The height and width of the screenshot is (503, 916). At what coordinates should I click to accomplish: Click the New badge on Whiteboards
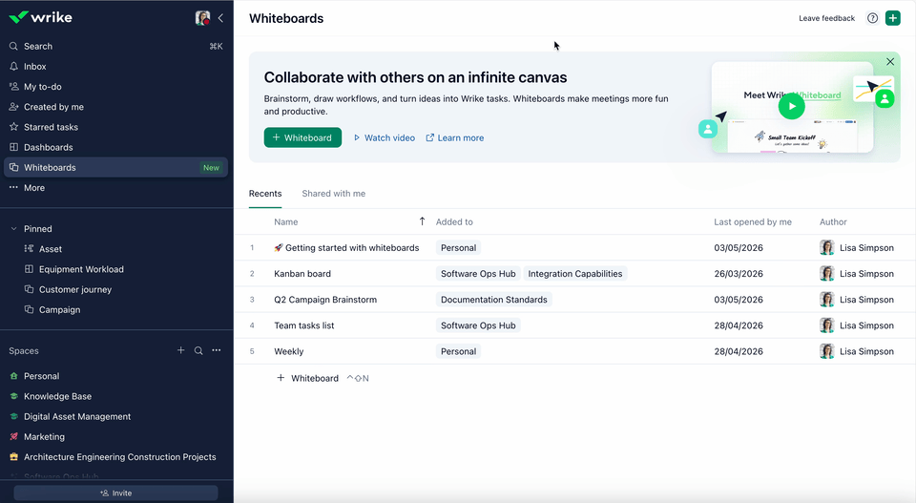212,168
